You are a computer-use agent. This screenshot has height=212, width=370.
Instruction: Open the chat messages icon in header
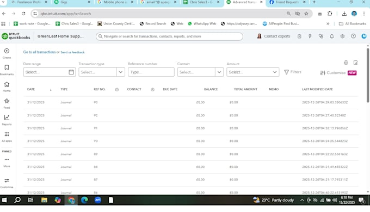point(321,36)
